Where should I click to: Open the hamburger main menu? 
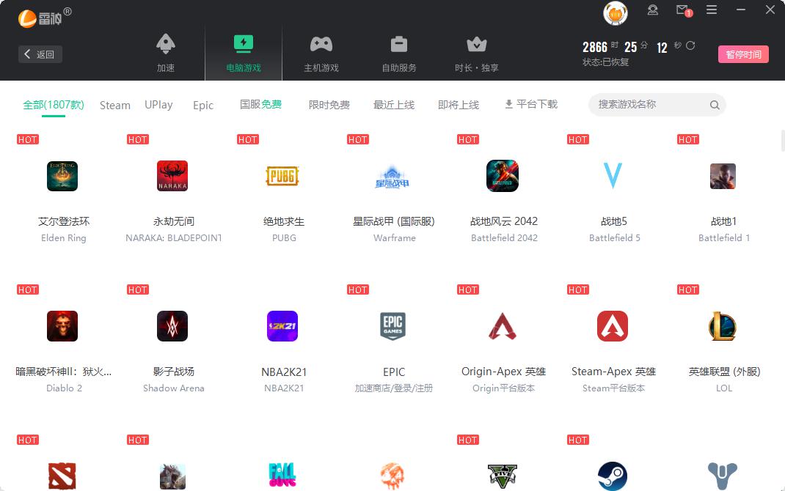click(712, 10)
